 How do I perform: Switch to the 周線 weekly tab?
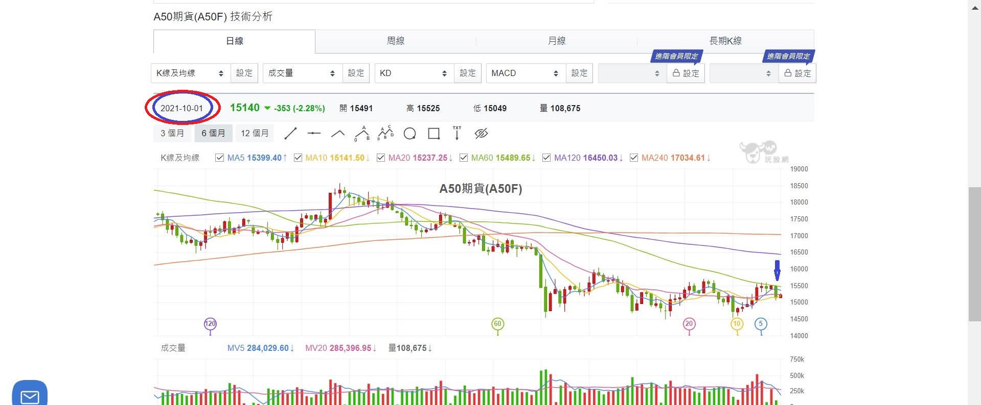point(395,41)
